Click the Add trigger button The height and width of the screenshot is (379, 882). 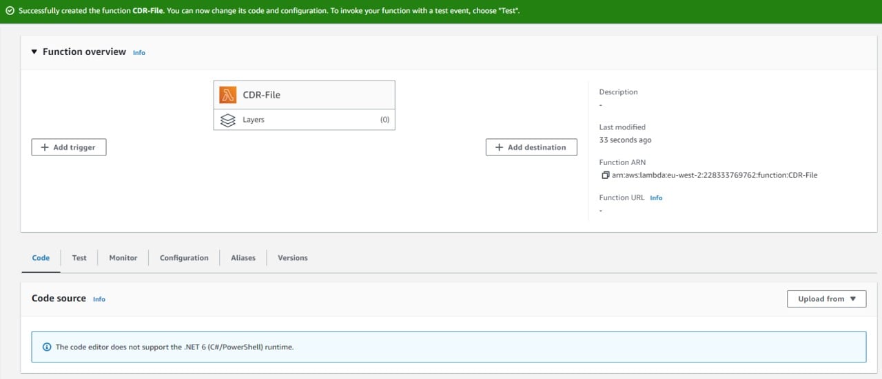pos(69,147)
